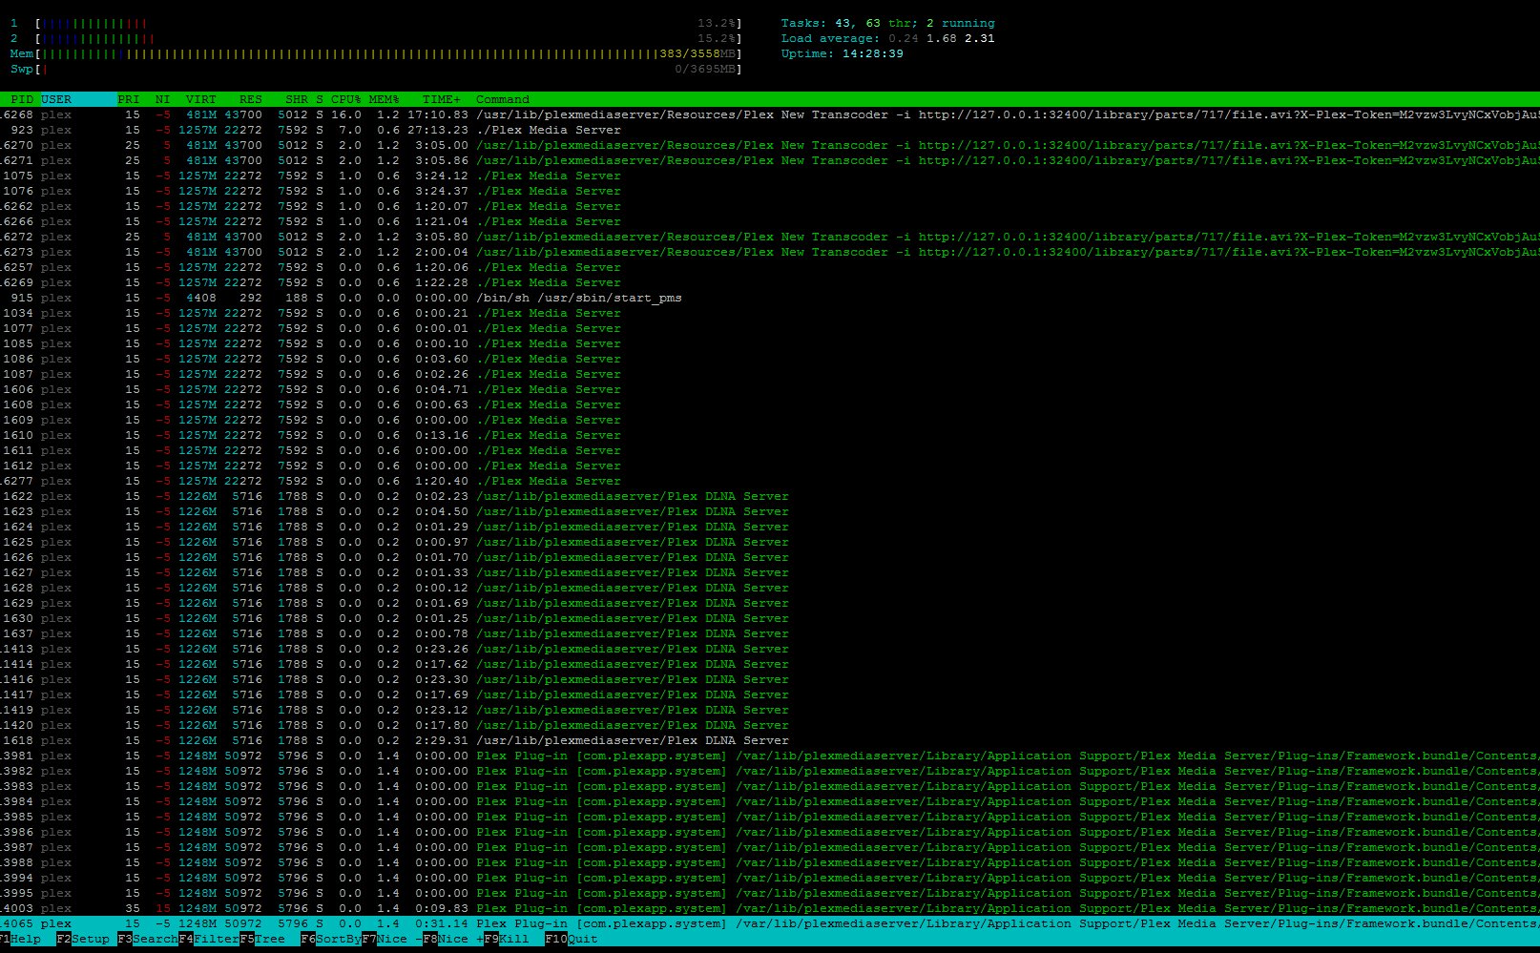Select the Plex Media Server row PID 1075
The image size is (1540, 953).
pos(770,176)
